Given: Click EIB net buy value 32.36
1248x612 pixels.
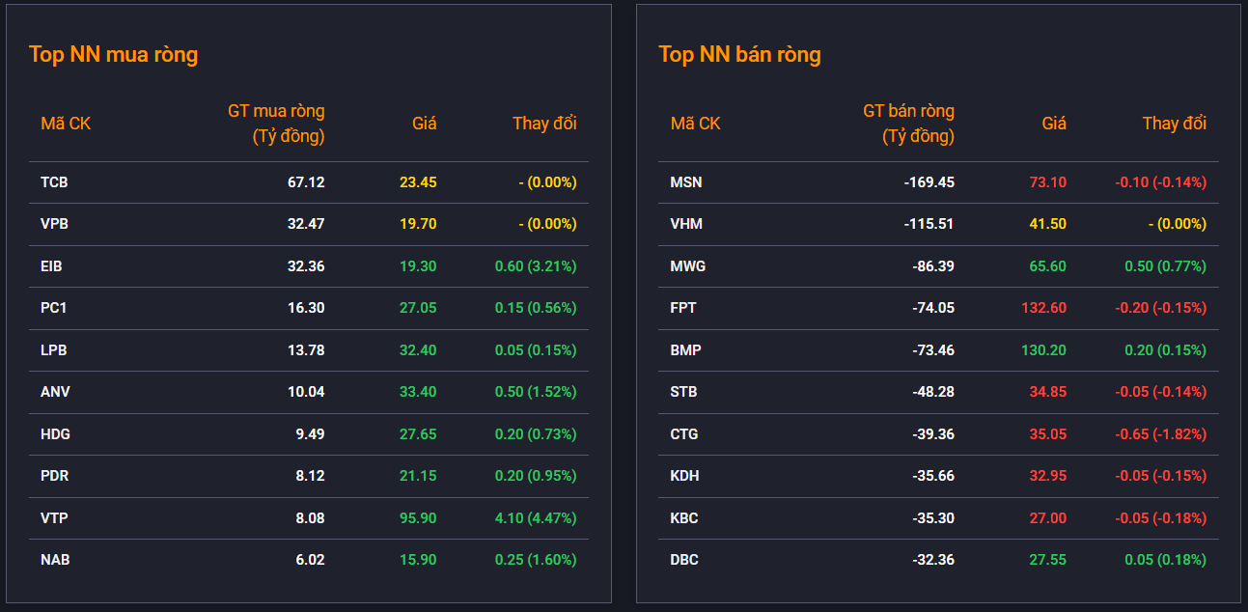Looking at the screenshot, I should coord(306,266).
